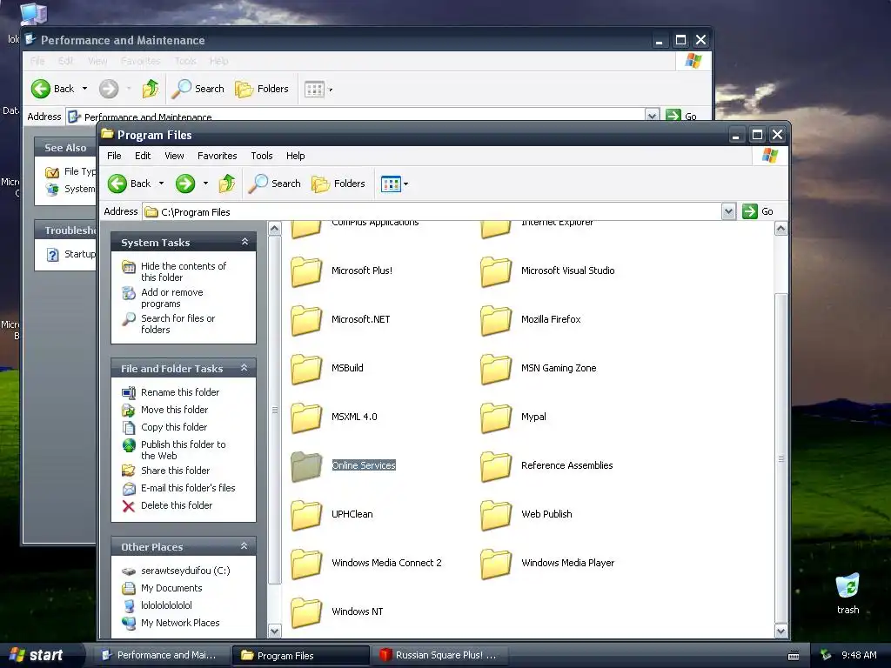
Task: Select the Windows Media Player folder icon
Action: (x=495, y=564)
